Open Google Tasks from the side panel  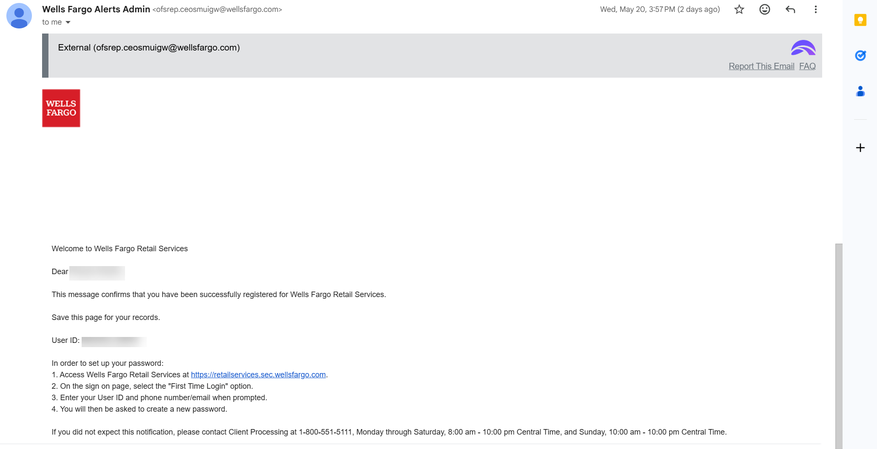point(860,56)
